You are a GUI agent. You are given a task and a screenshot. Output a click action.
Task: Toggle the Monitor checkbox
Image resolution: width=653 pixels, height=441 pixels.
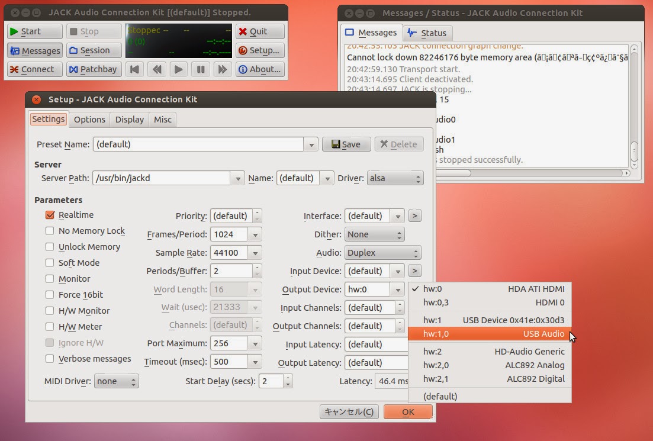click(50, 279)
